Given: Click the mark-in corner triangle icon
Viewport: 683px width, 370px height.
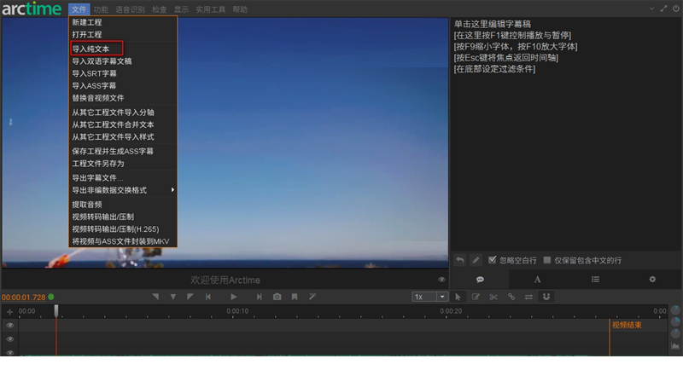Looking at the screenshot, I should 155,297.
